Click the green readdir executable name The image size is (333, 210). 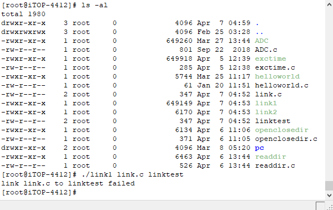pos(271,157)
